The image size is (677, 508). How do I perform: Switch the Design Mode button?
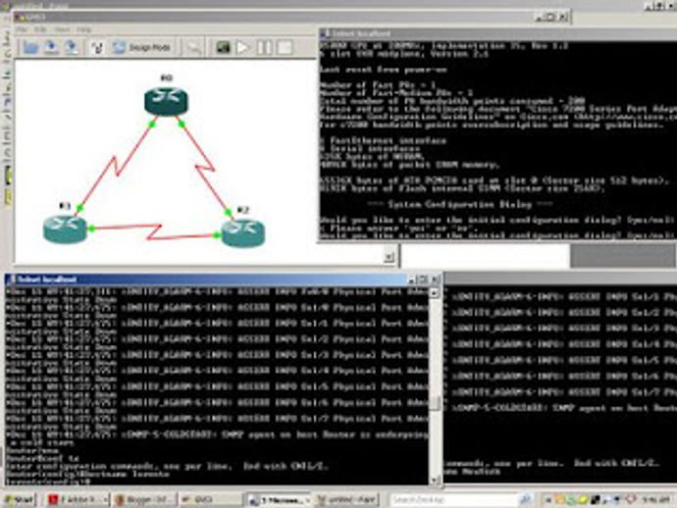(x=141, y=47)
